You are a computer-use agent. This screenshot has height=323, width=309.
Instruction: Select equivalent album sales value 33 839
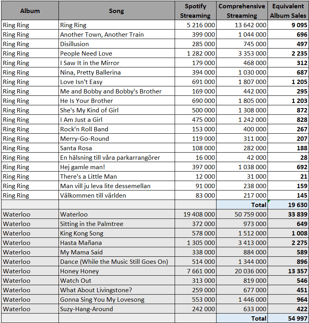[288, 215]
